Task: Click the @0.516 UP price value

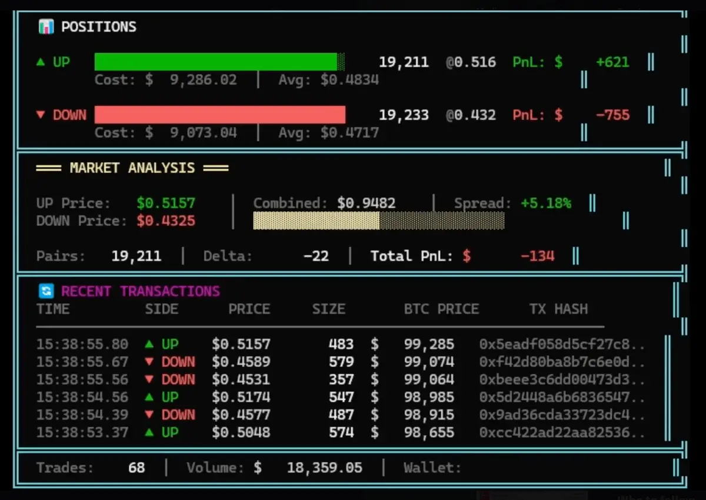Action: click(471, 62)
